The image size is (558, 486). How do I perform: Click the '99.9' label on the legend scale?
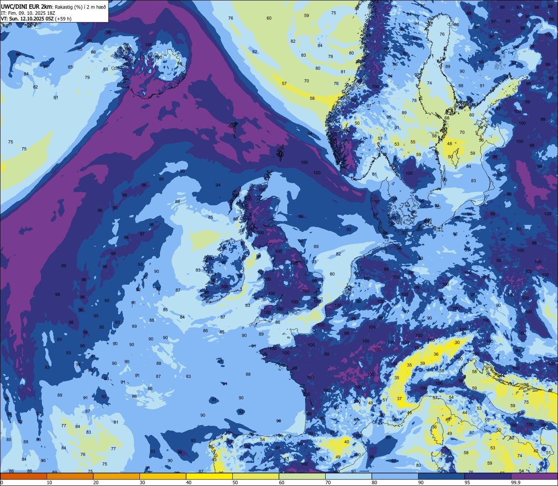coord(516,483)
